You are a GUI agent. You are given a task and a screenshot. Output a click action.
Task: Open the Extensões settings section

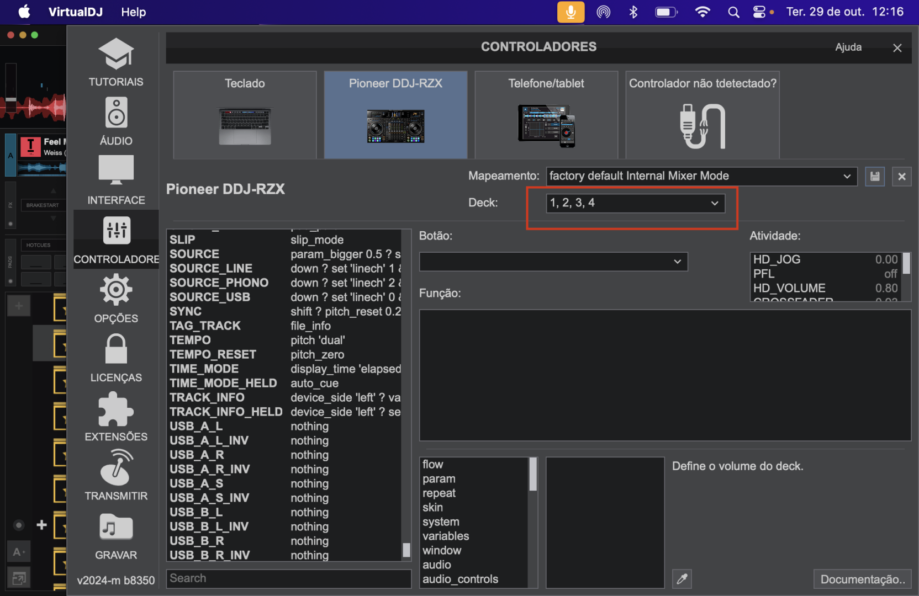(x=116, y=417)
